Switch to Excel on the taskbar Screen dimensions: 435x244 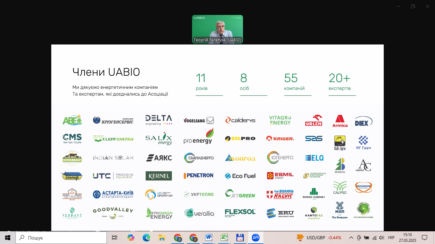pos(225,238)
